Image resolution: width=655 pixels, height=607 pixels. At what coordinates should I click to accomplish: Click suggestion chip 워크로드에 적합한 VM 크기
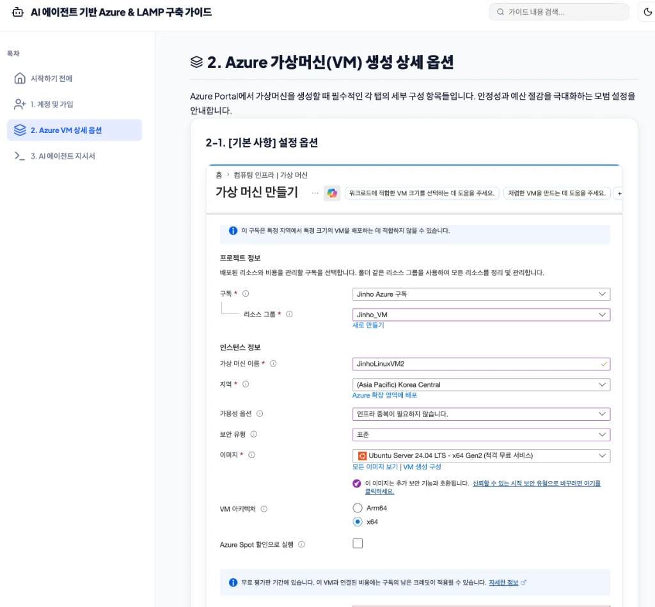[422, 193]
